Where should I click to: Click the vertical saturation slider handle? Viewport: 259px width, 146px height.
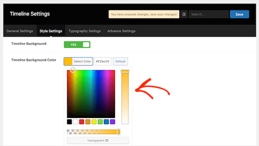pyautogui.click(x=125, y=71)
